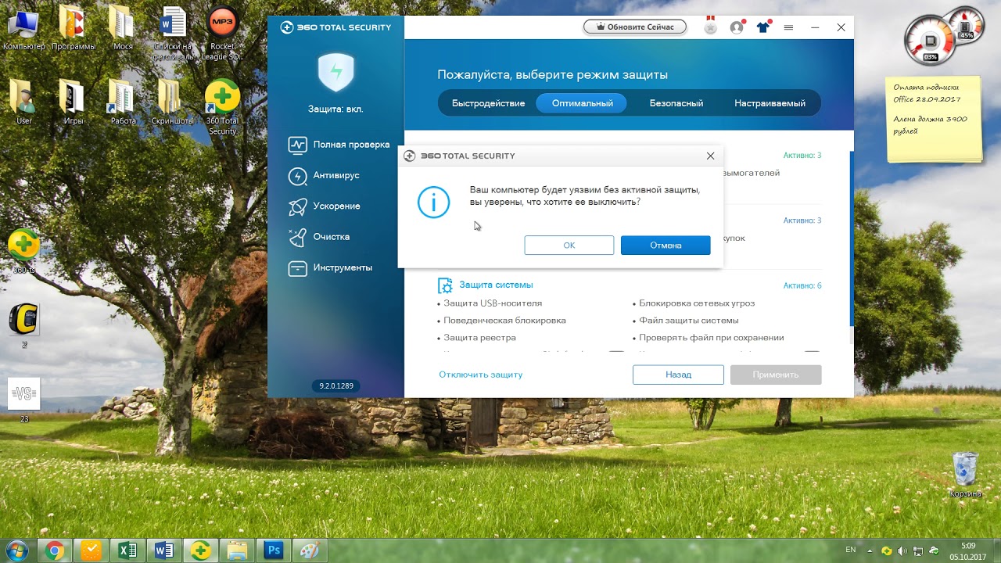Click the Excel taskbar icon

127,550
